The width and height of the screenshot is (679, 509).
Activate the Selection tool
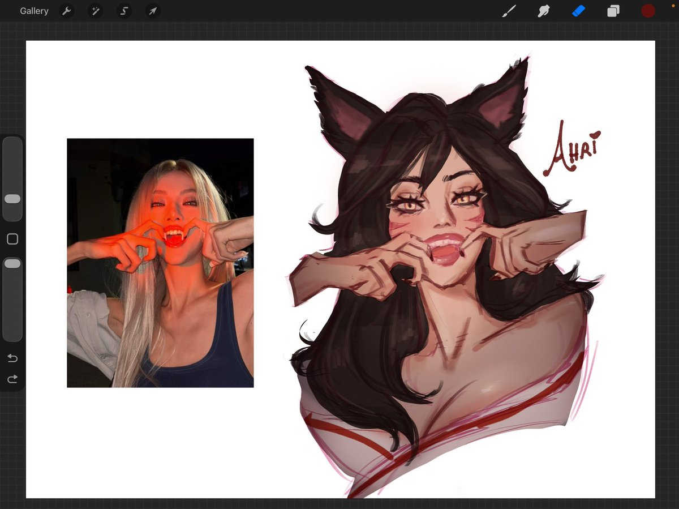tap(124, 11)
